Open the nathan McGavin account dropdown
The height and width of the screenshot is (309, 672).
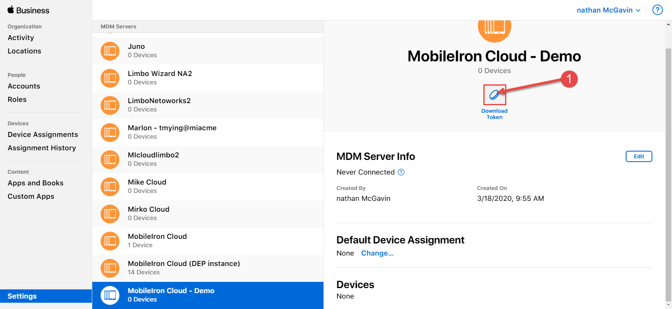[x=608, y=10]
